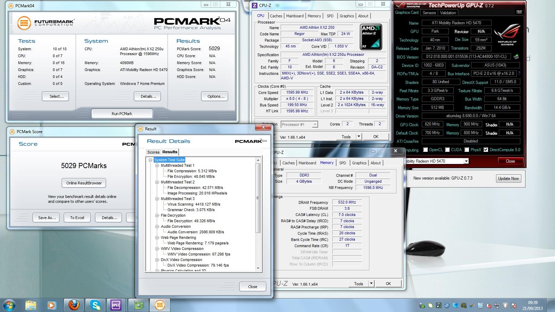555x312 pixels.
Task: Switch to the PCMark04 taskbar button
Action: point(160,305)
